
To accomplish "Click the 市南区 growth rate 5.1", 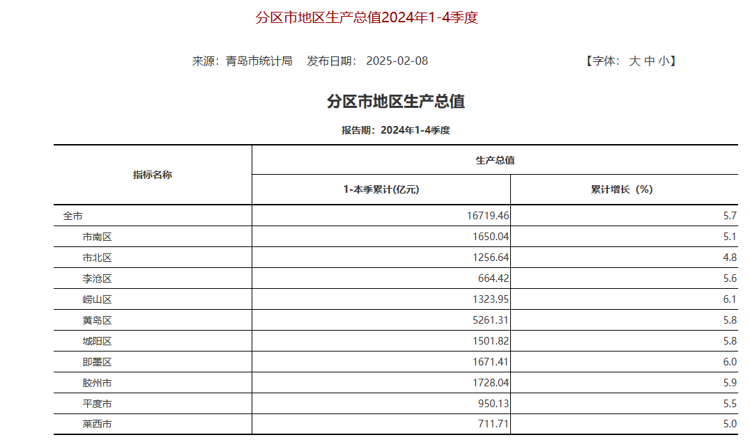I will pyautogui.click(x=730, y=237).
